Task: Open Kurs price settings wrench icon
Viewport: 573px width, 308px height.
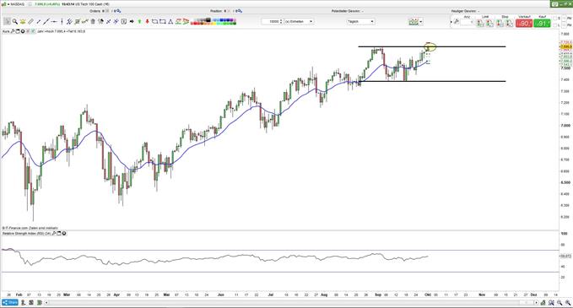Action: coord(13,31)
